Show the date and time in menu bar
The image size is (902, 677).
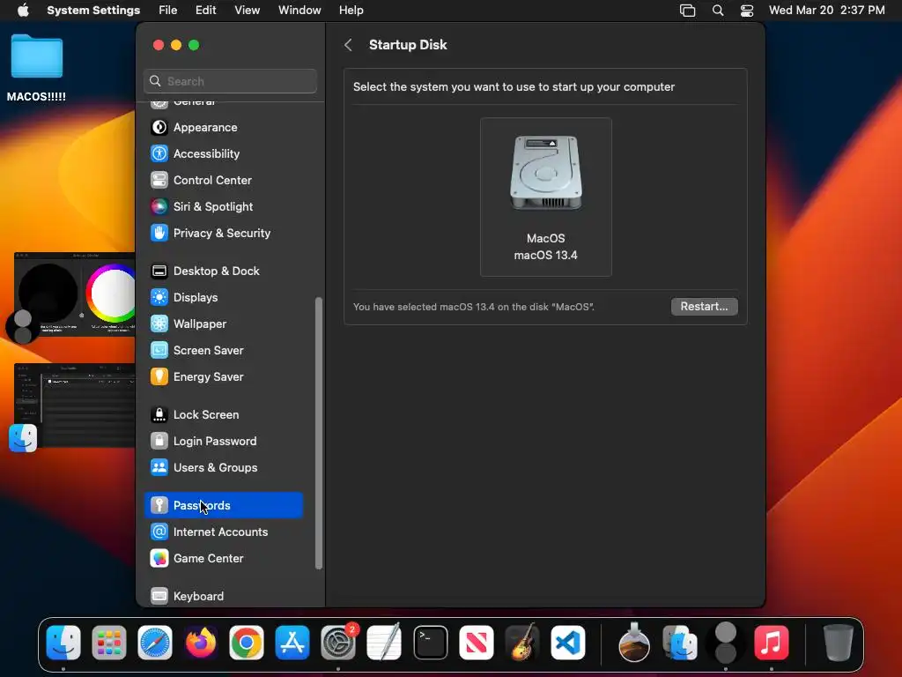[x=826, y=11]
